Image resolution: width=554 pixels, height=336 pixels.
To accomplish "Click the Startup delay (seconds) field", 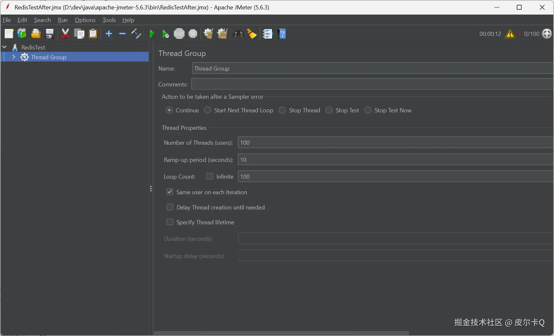I will click(396, 256).
